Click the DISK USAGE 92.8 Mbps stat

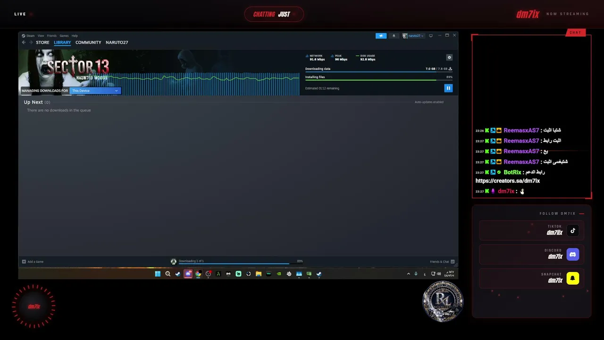(366, 58)
